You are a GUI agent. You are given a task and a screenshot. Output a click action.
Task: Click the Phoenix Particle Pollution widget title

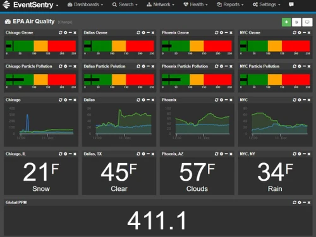pyautogui.click(x=185, y=66)
